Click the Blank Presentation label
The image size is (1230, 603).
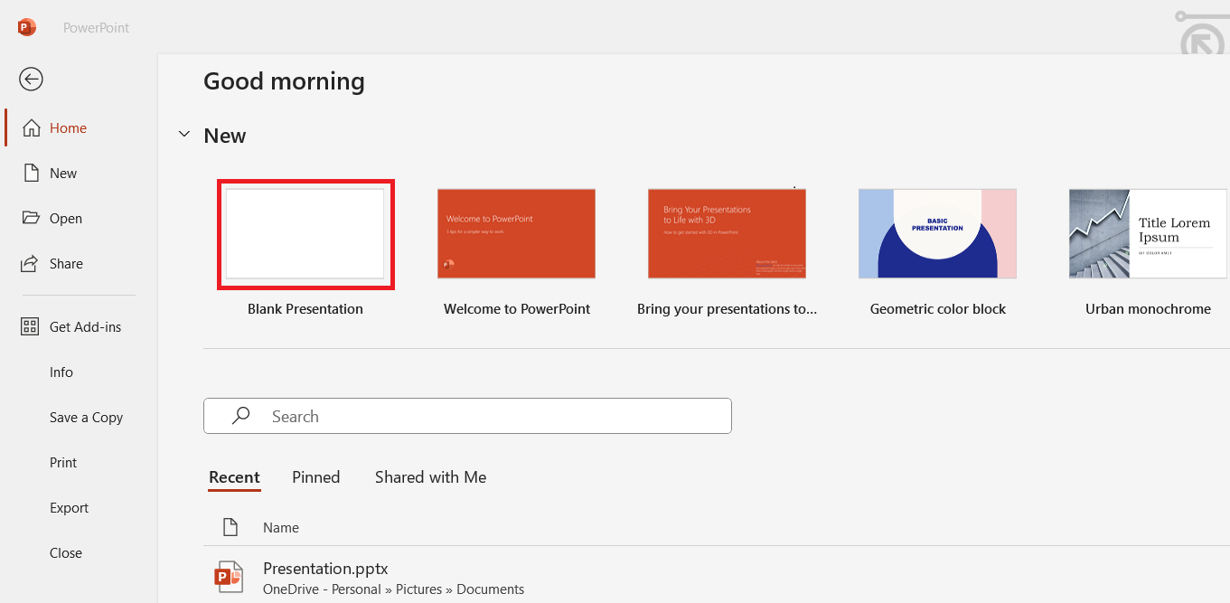[305, 309]
